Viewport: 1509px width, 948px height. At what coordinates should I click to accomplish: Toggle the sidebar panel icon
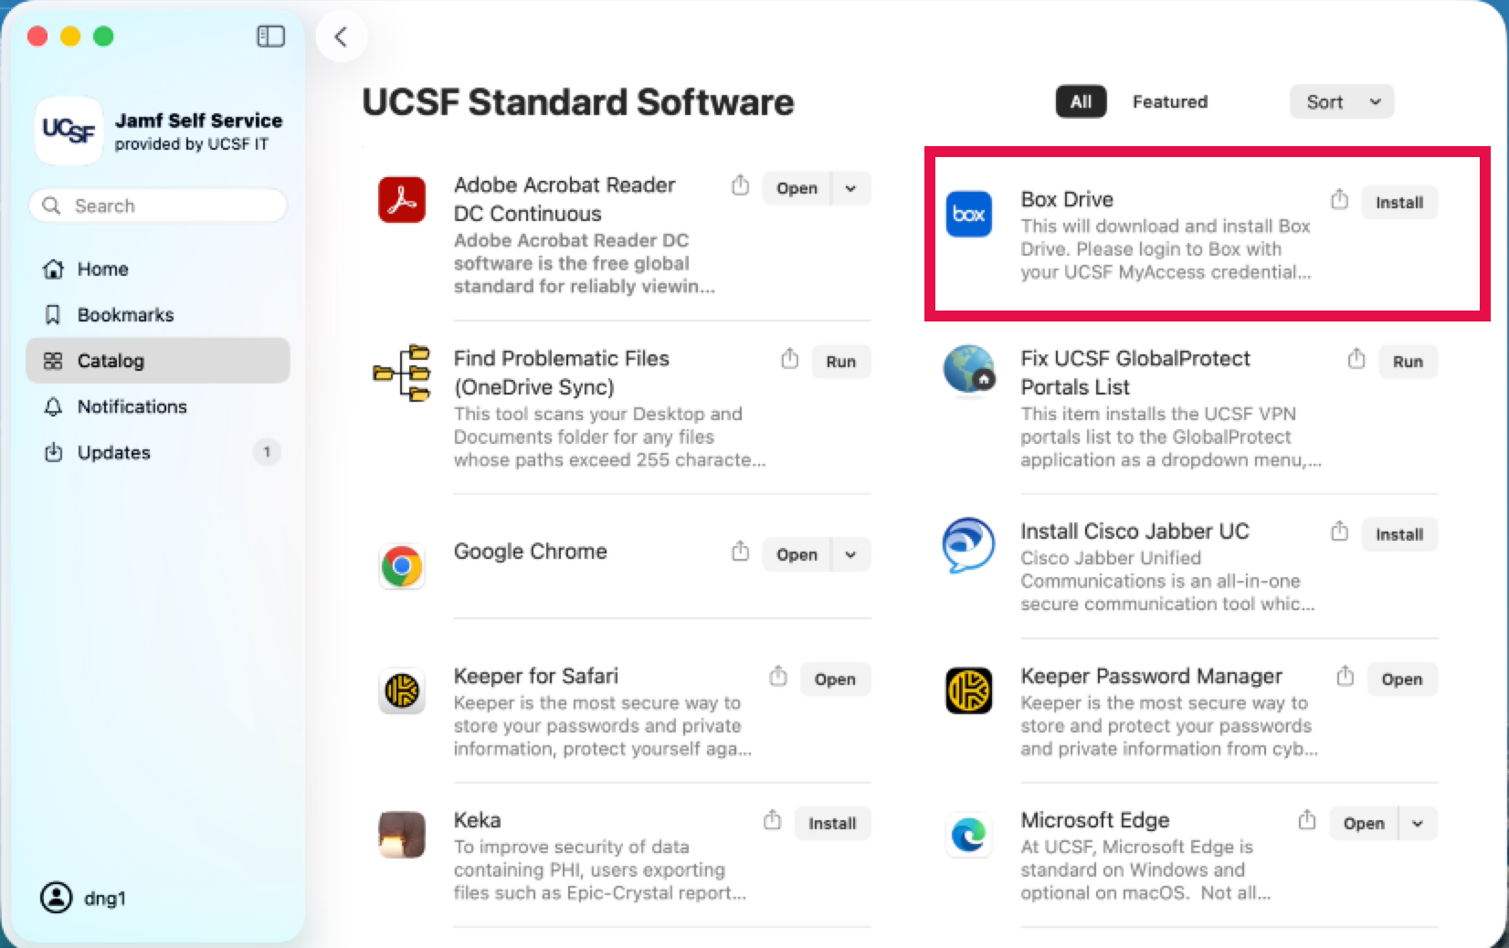270,37
